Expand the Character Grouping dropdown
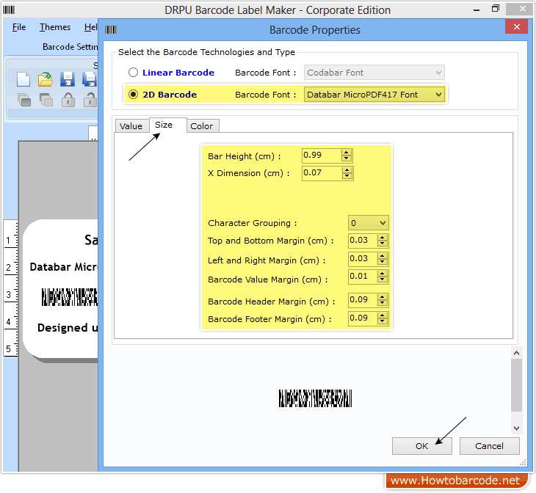Image resolution: width=536 pixels, height=493 pixels. tap(368, 223)
